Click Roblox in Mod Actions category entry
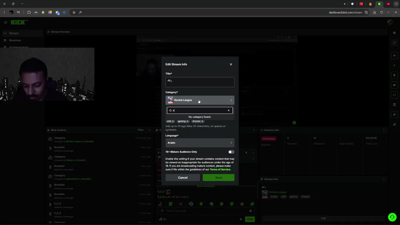The height and width of the screenshot is (225, 400). pyautogui.click(x=69, y=160)
